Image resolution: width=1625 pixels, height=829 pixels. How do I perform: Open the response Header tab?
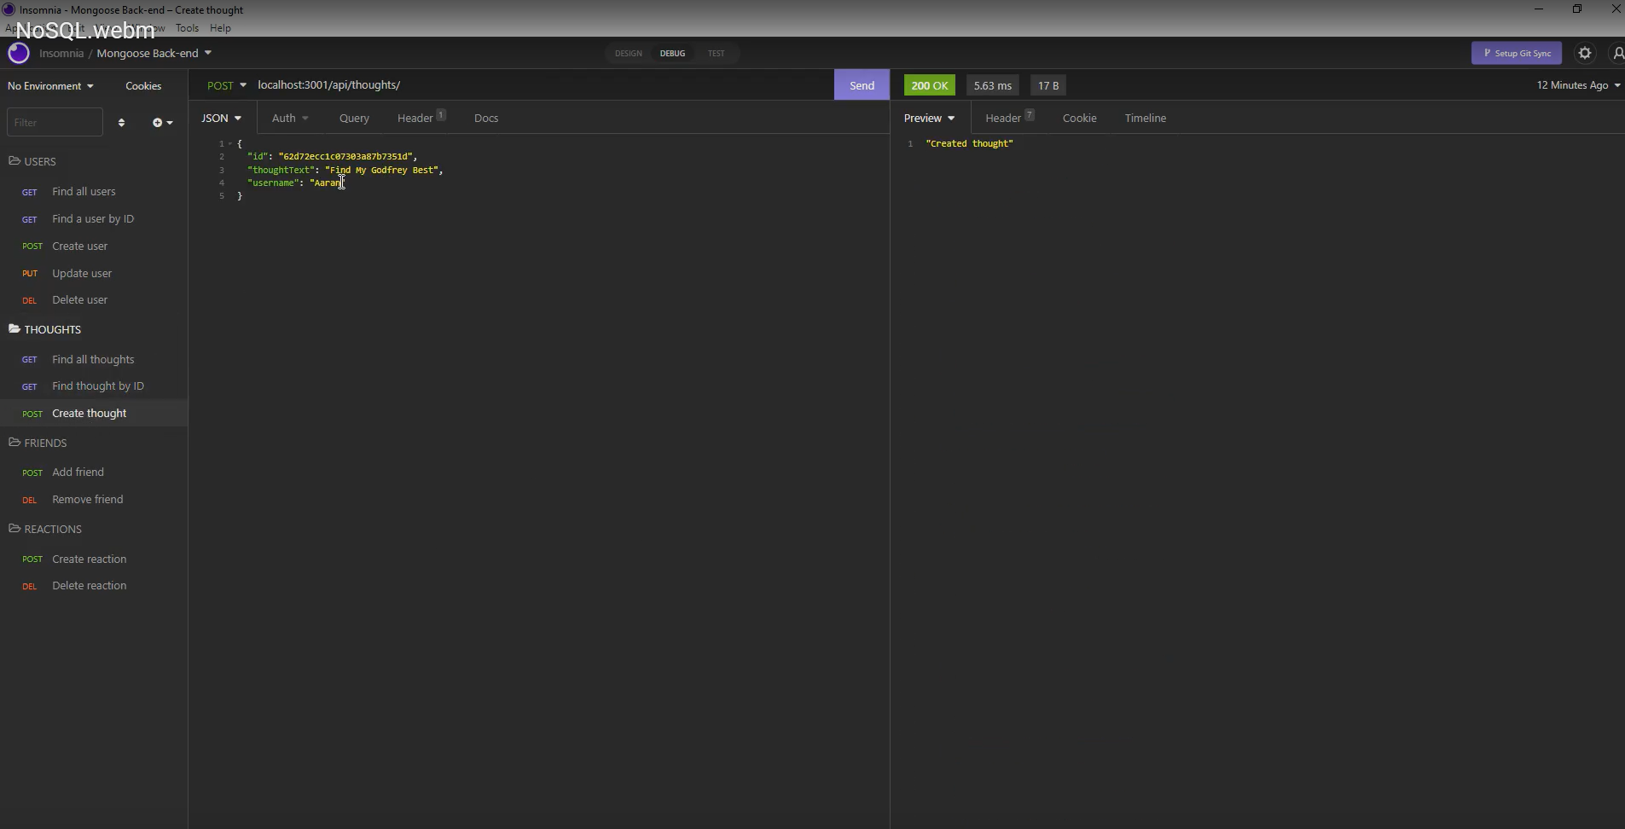[1009, 118]
